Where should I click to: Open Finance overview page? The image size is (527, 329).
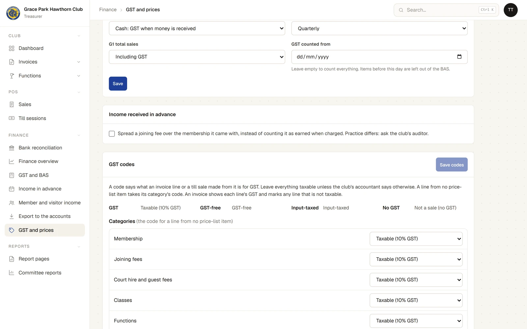45,161
